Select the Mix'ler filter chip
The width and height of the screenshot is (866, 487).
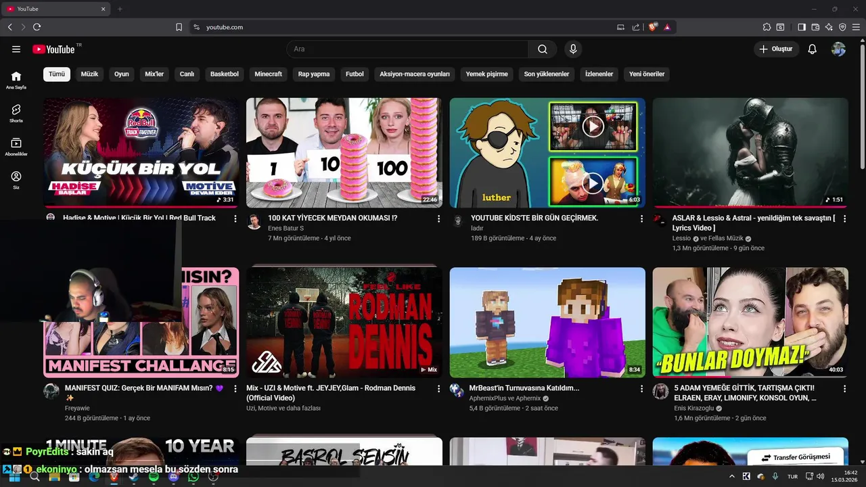tap(154, 74)
